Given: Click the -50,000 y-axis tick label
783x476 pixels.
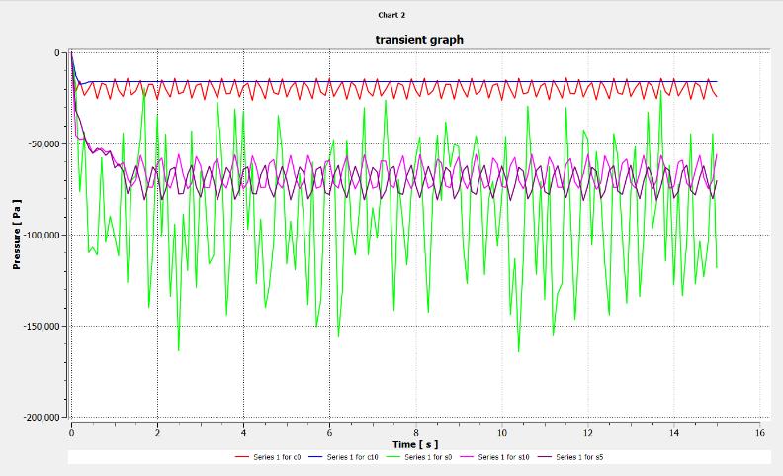Looking at the screenshot, I should [43, 144].
